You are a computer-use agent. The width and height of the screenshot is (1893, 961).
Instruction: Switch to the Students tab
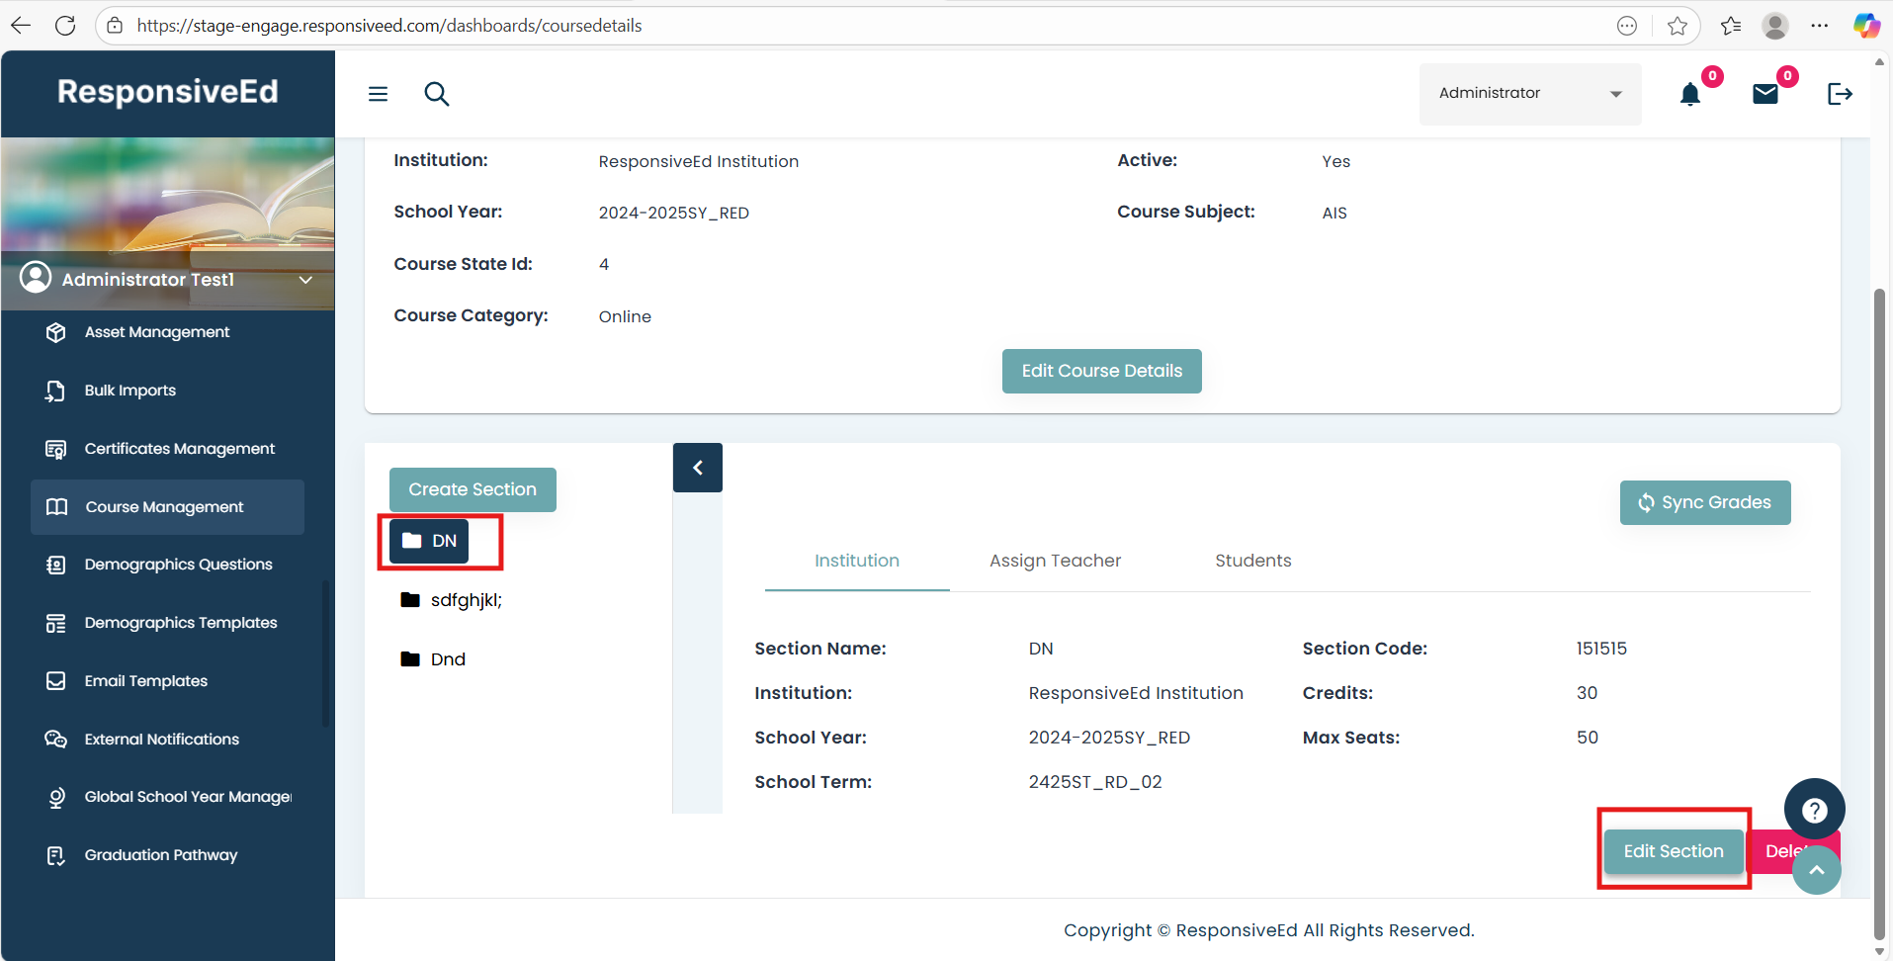tap(1252, 561)
